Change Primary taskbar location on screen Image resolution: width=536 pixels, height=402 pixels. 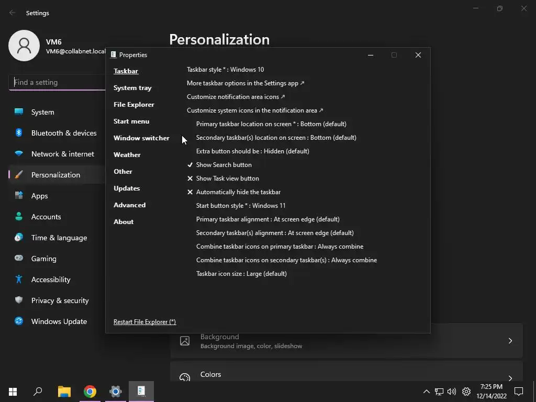click(x=271, y=124)
